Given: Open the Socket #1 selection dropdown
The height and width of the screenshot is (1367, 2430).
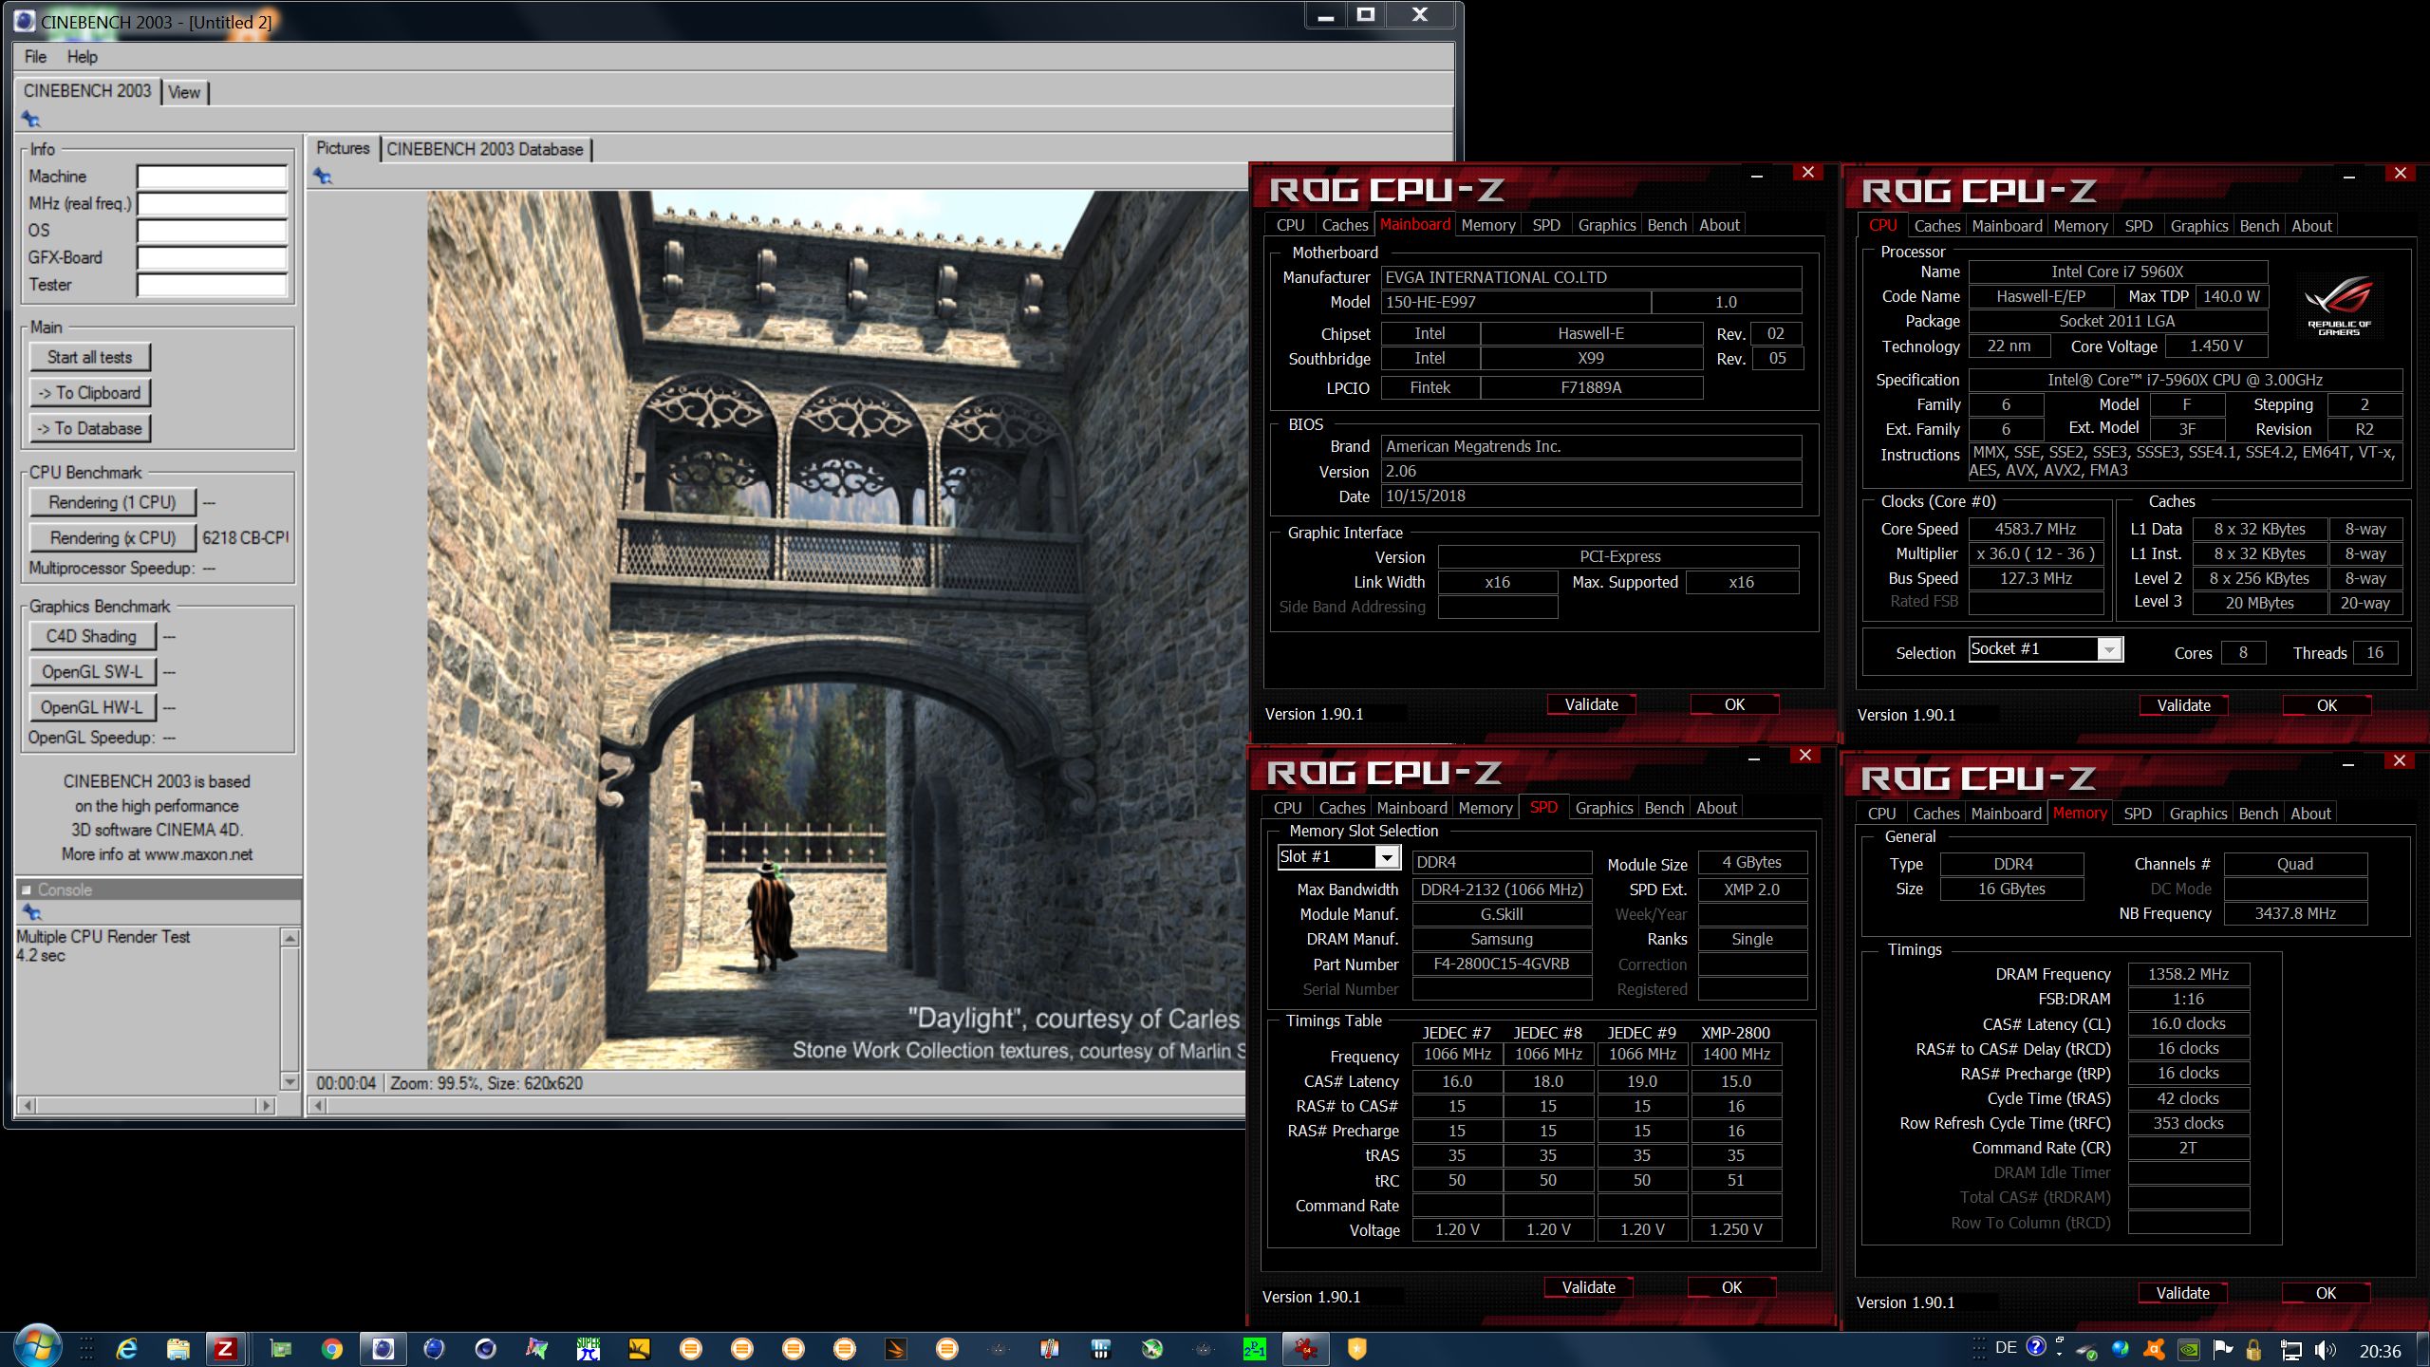Looking at the screenshot, I should (x=2109, y=649).
